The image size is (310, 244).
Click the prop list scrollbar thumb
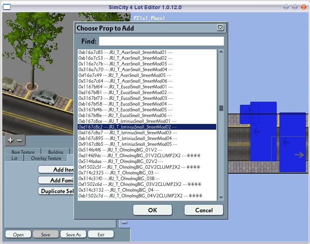[221, 108]
